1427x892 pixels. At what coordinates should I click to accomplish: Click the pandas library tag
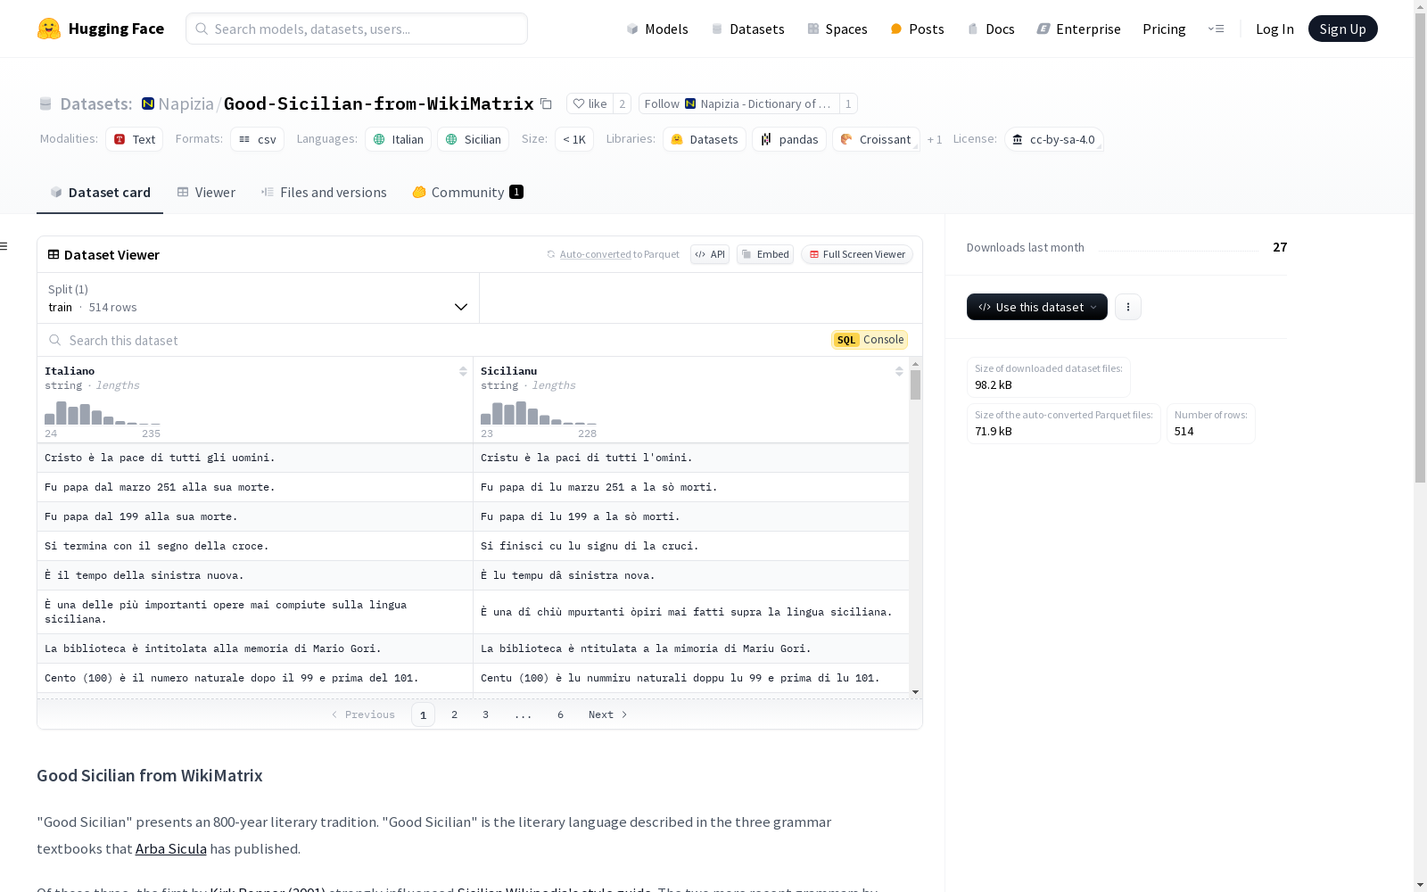pyautogui.click(x=789, y=139)
